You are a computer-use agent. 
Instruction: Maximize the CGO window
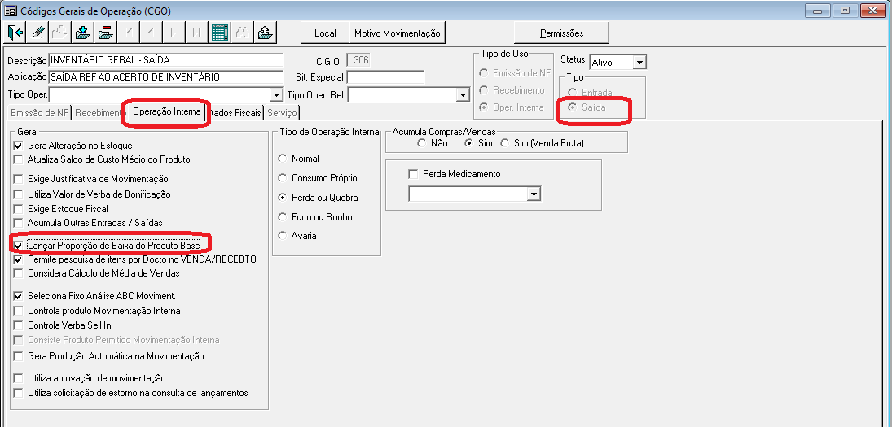pos(846,11)
